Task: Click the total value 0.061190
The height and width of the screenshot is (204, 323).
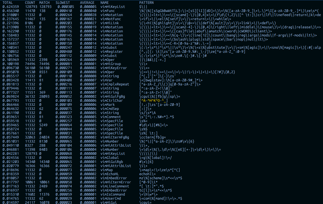Action: (11, 113)
